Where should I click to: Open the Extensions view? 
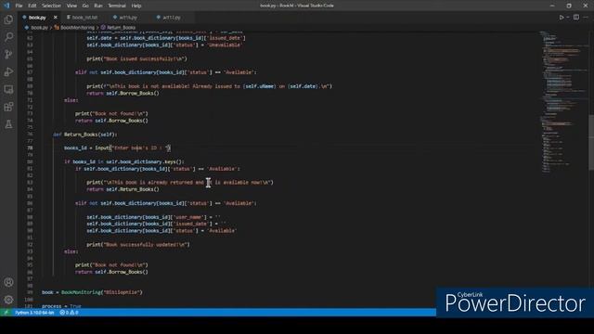pyautogui.click(x=8, y=107)
